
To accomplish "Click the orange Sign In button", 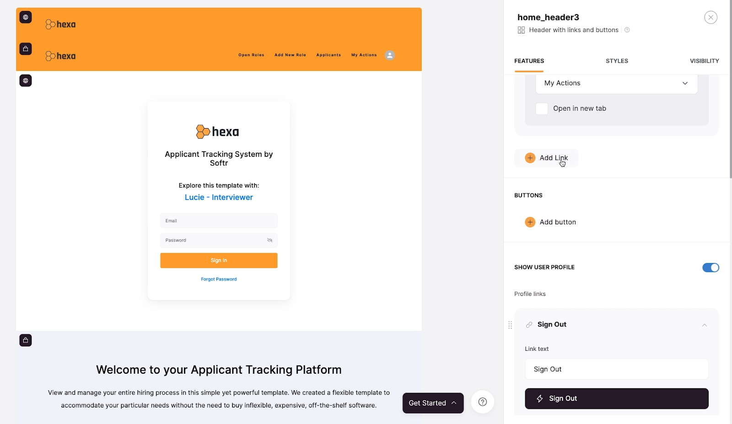I will pos(219,260).
